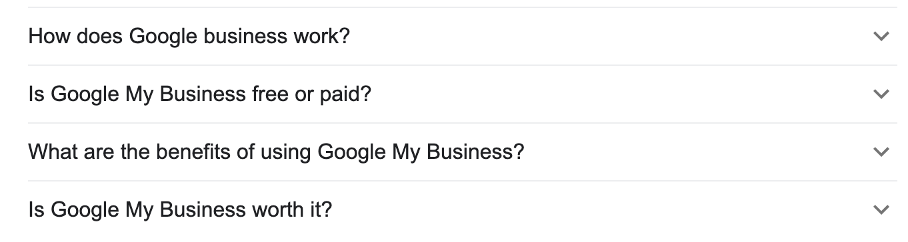Screen dimensions: 908x242
Task: Toggle the down arrow on the benefits row
Action: click(881, 152)
